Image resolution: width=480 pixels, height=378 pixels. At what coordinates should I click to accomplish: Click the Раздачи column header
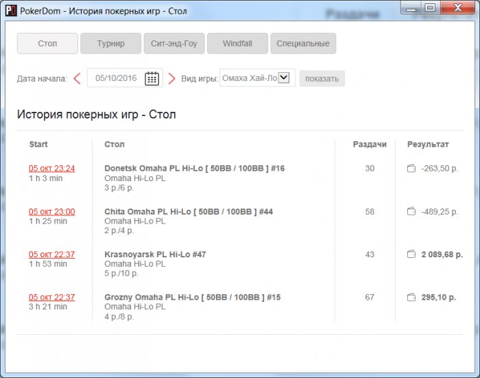pyautogui.click(x=370, y=144)
